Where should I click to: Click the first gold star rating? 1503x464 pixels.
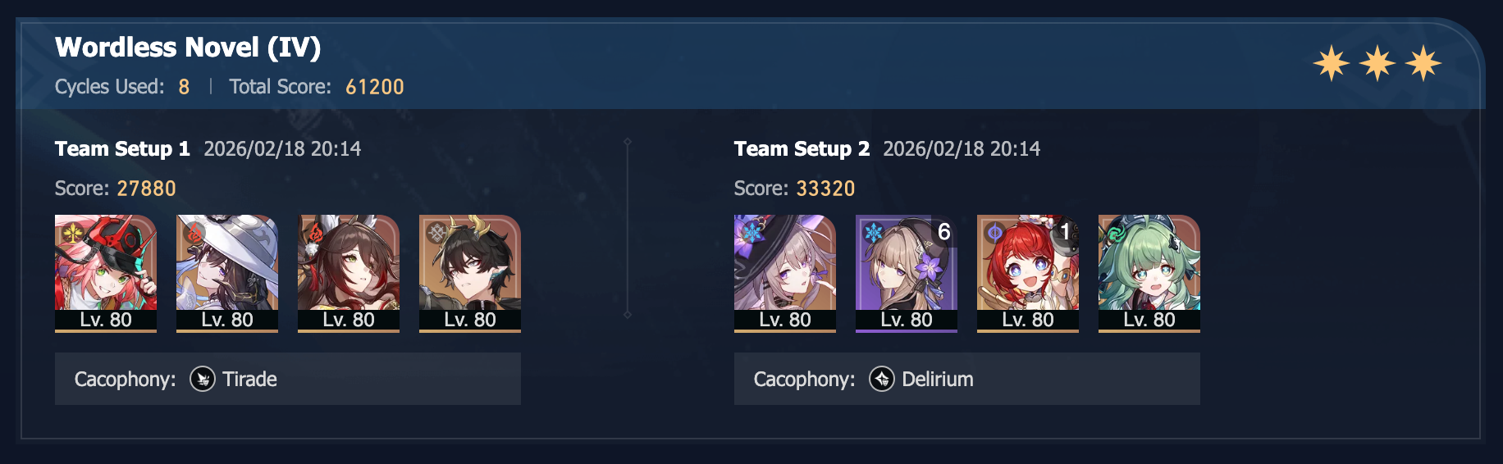point(1331,63)
